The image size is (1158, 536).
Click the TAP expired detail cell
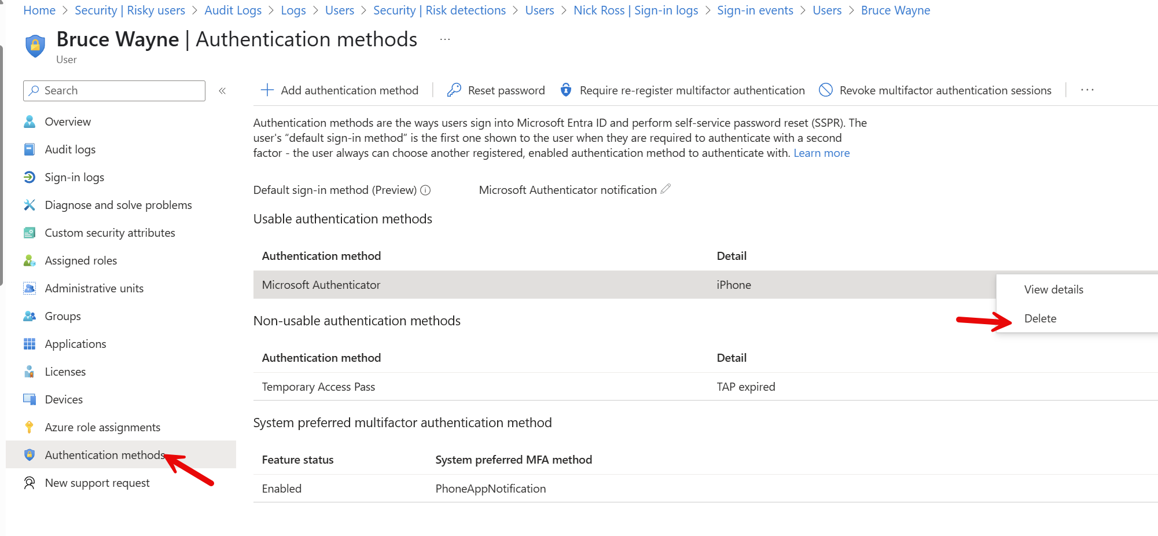click(745, 387)
